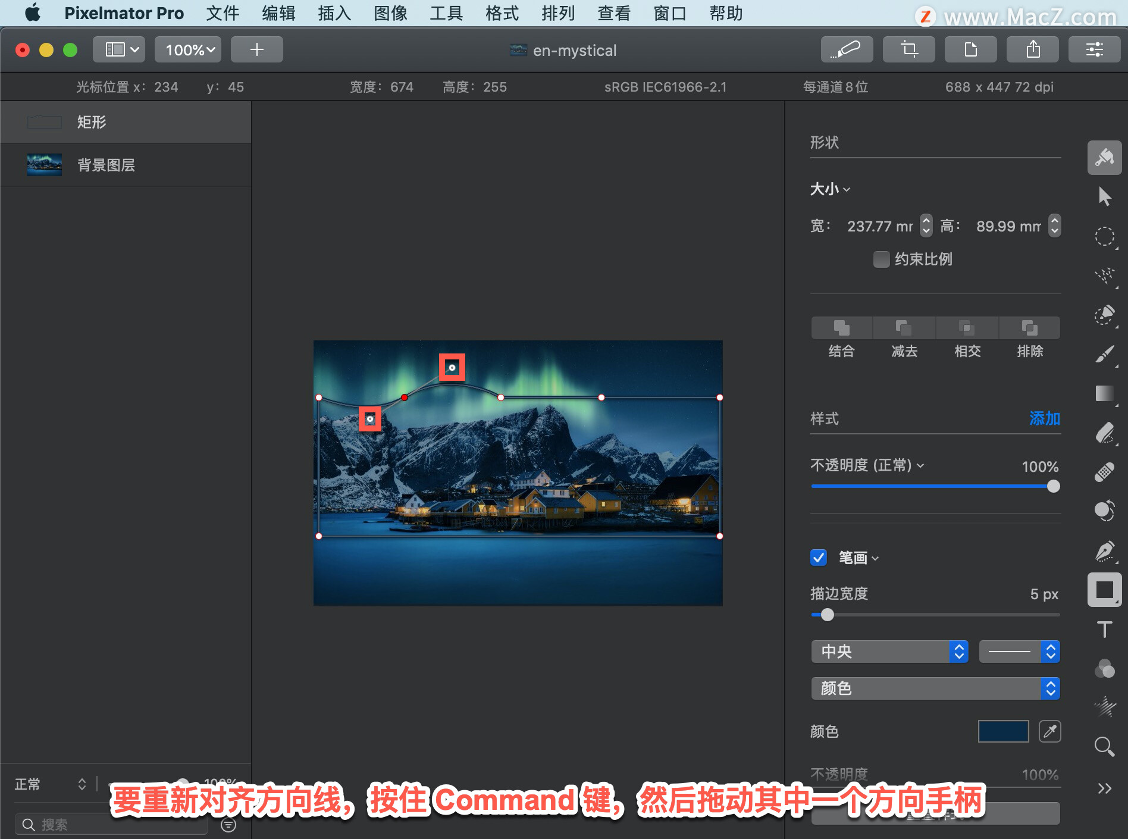Open the 格式 menu
1128x839 pixels.
click(500, 13)
